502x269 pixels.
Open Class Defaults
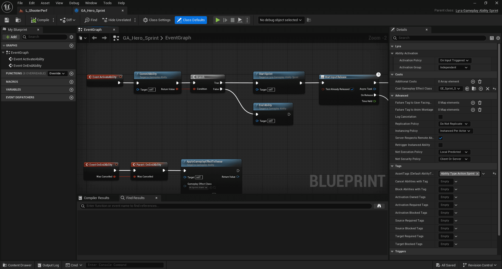point(191,20)
